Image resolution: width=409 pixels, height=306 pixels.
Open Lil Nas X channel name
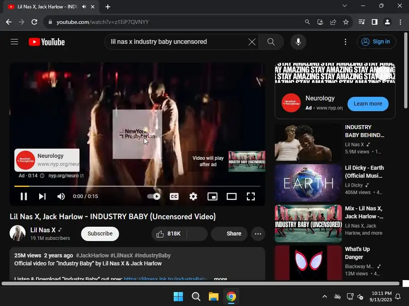(x=43, y=230)
